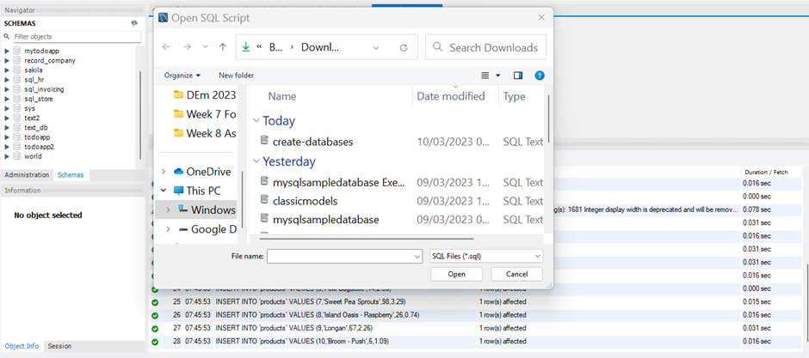Click the sql_store database icon

point(17,99)
